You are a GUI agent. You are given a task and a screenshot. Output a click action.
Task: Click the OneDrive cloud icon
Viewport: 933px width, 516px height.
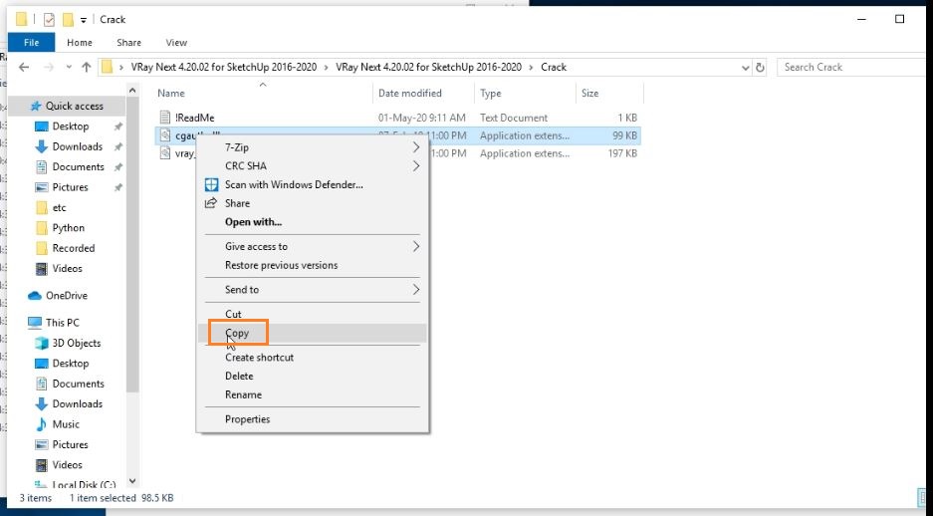(35, 296)
